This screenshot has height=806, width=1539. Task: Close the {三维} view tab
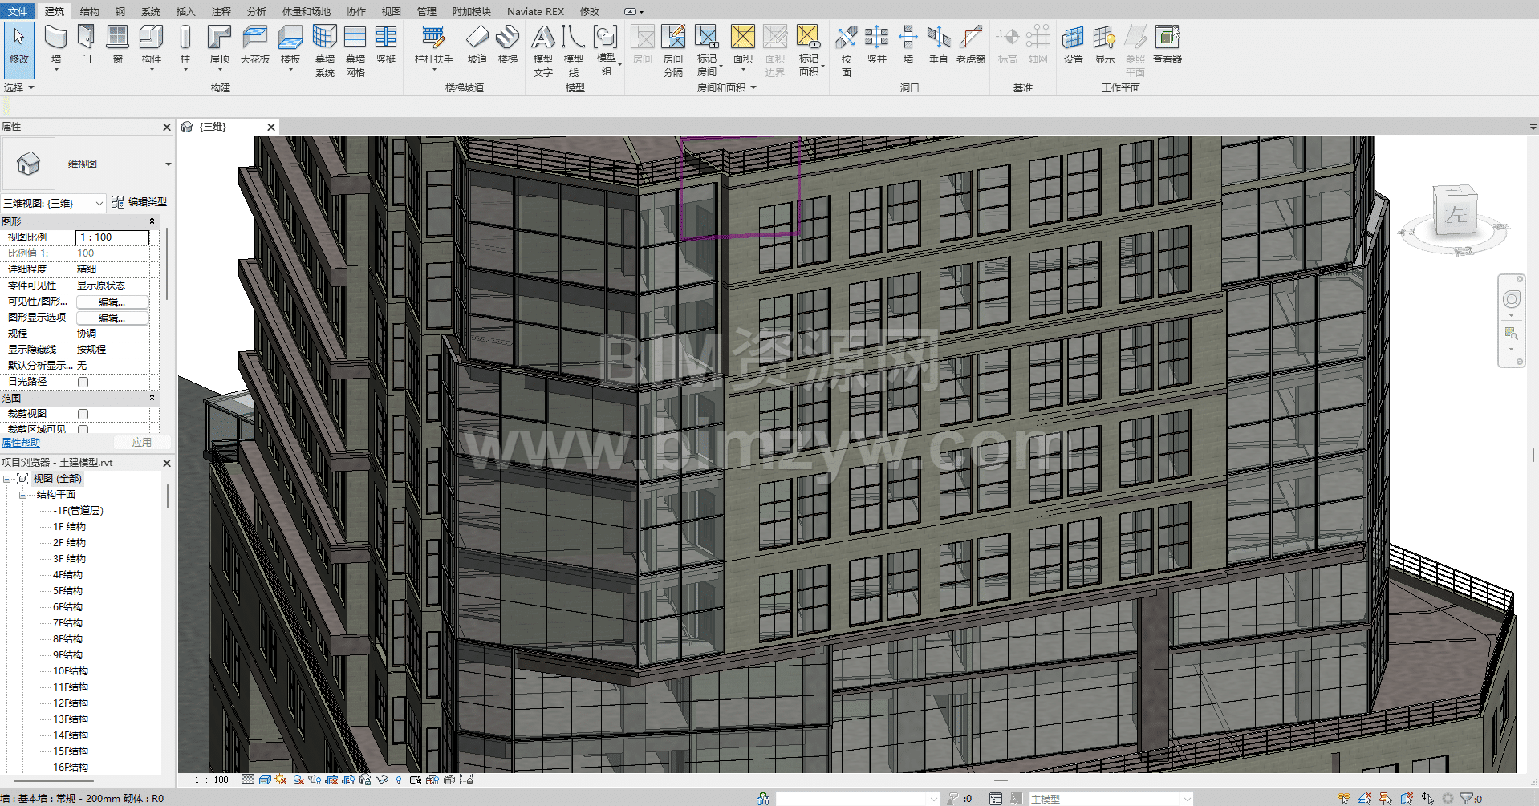(271, 127)
